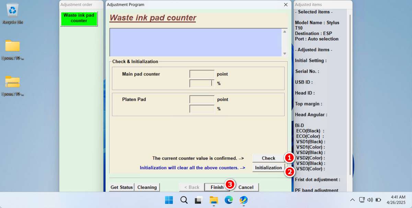Click the Finish button
412x208 pixels.
click(217, 187)
